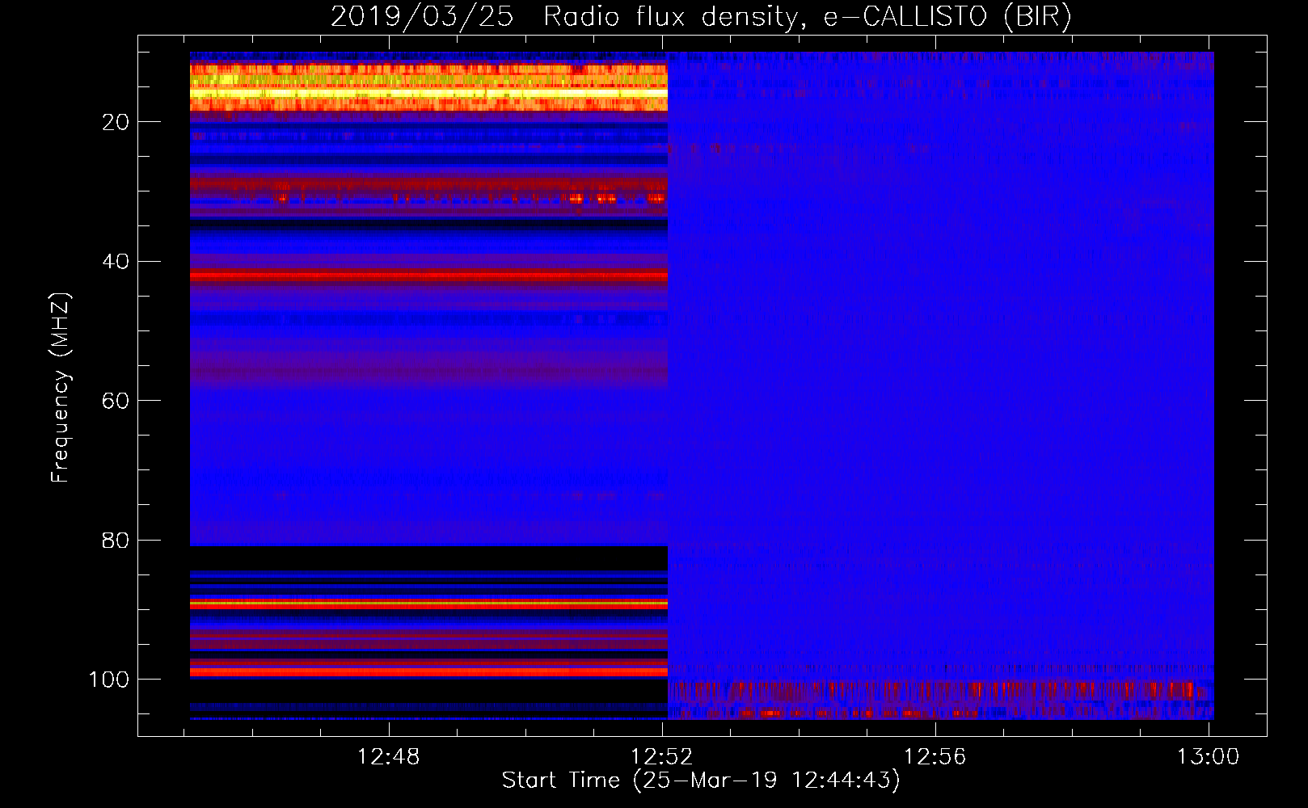Click the 13:00 time tick label
Image resolution: width=1308 pixels, height=808 pixels.
pyautogui.click(x=1208, y=757)
